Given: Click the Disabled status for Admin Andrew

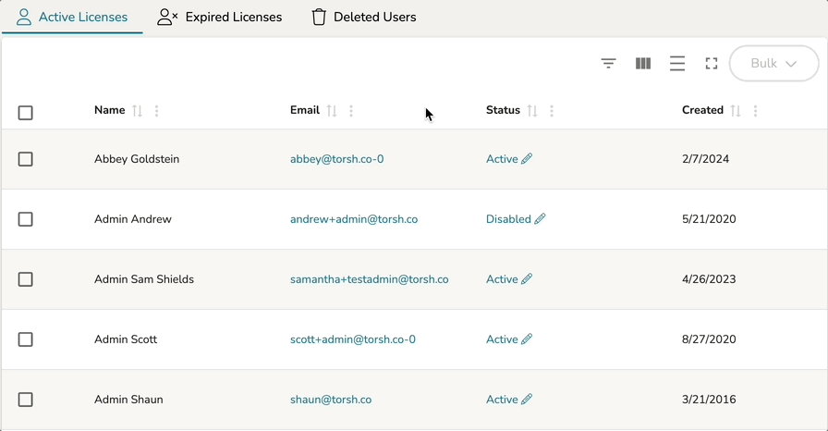Looking at the screenshot, I should 508,219.
